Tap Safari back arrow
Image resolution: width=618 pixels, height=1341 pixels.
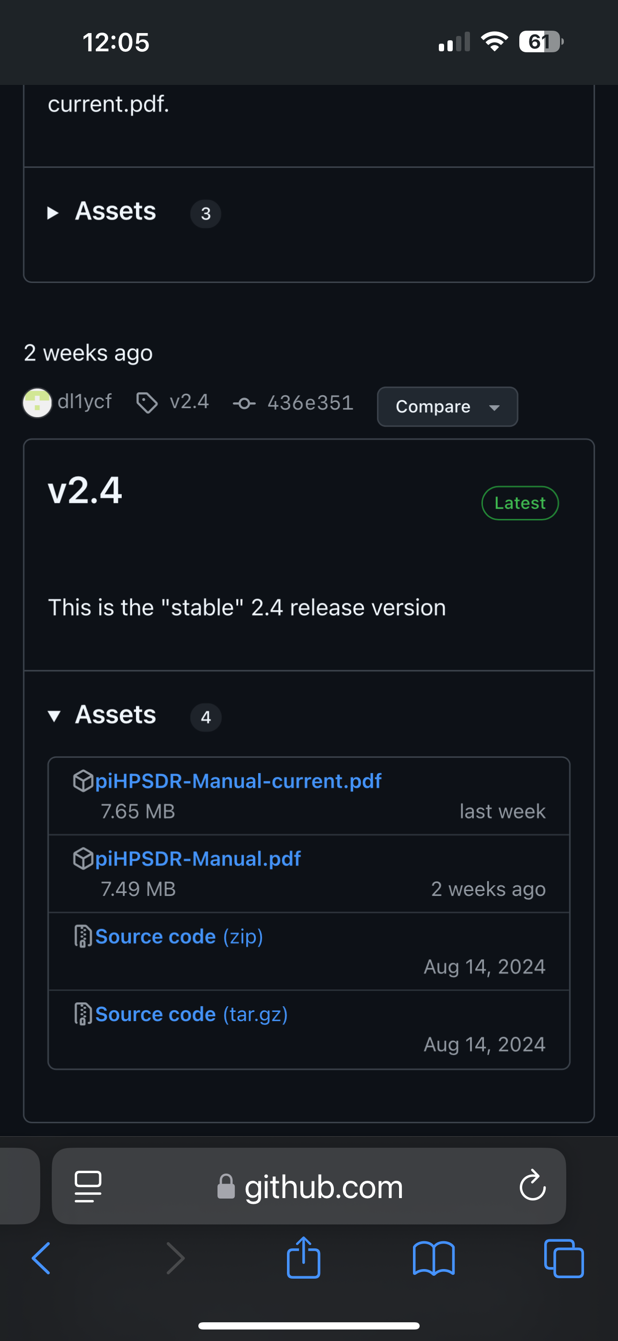click(41, 1258)
